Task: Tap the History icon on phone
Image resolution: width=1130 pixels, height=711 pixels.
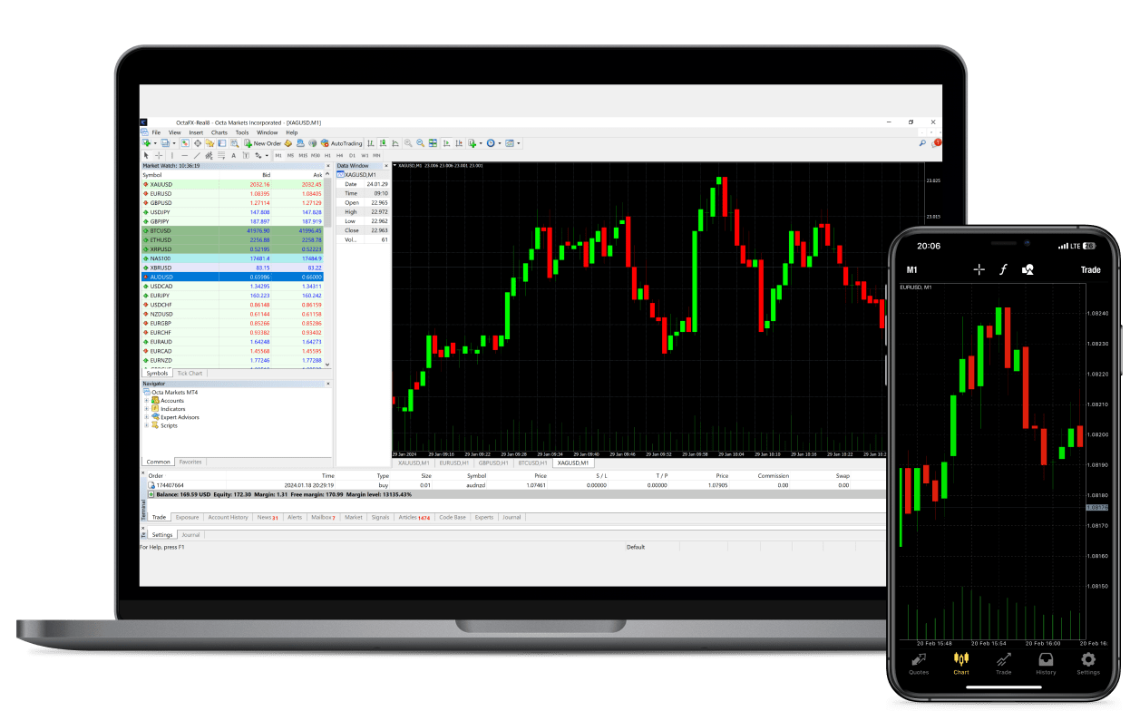Action: click(1046, 663)
